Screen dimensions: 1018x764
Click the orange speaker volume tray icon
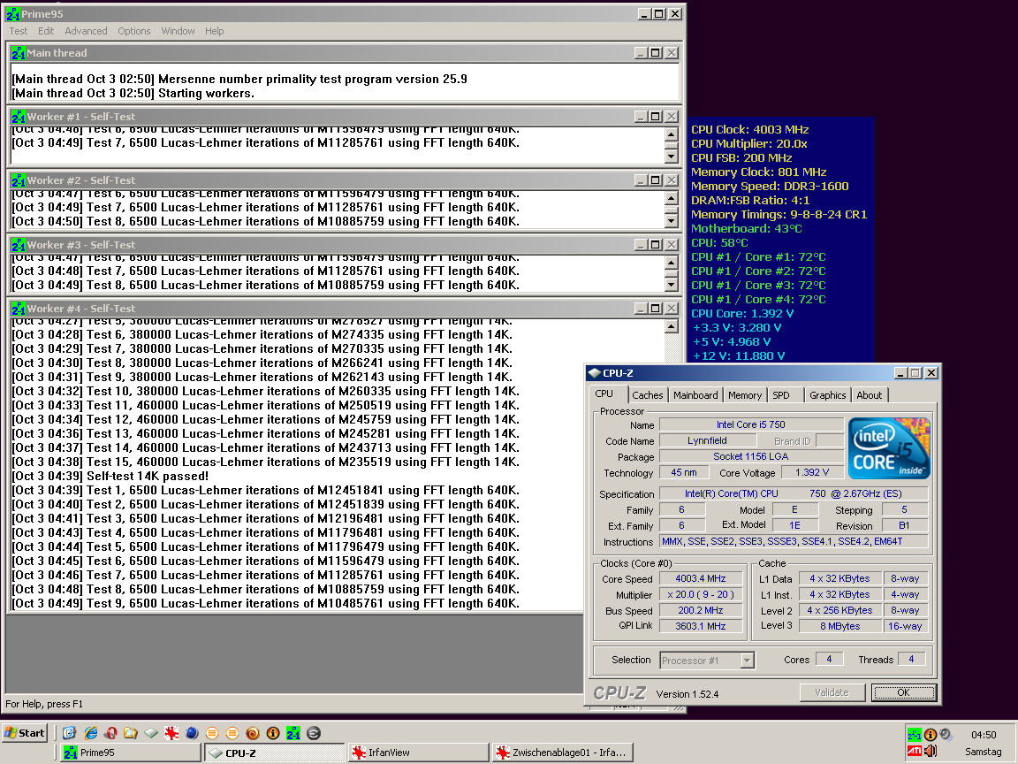click(931, 753)
